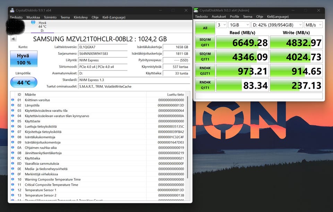Click the Käyttöaika attribute status orb
Screen dimensions: 333x212
13,158
